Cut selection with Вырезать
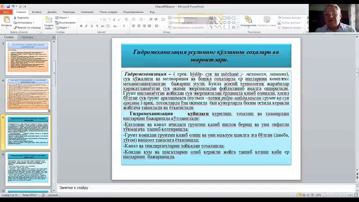Screen dimensions: 359x202 tap(21, 17)
